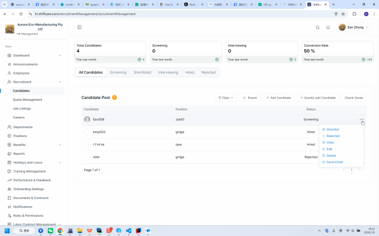Open Roles & Permissions in sidebar
The width and height of the screenshot is (379, 236).
[x=28, y=216]
